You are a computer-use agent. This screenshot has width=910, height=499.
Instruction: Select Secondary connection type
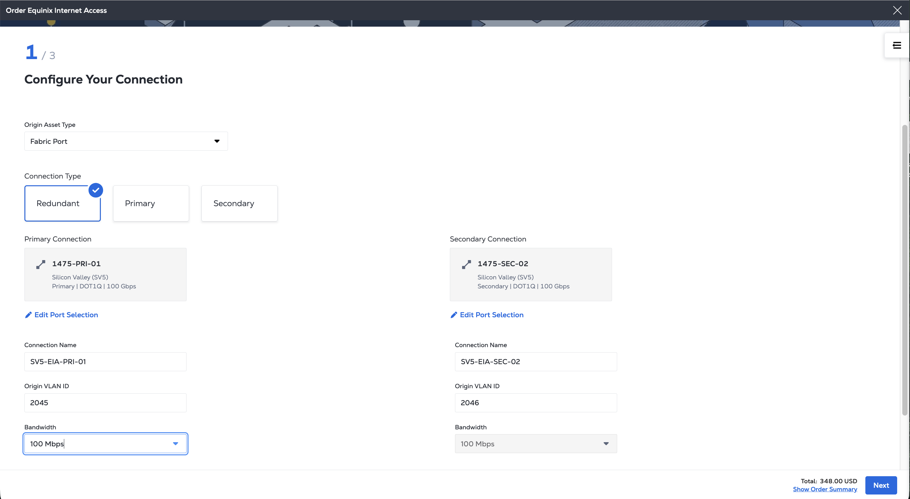[239, 204]
